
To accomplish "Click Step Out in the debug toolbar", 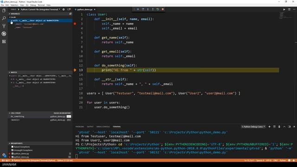I will [x=153, y=9].
